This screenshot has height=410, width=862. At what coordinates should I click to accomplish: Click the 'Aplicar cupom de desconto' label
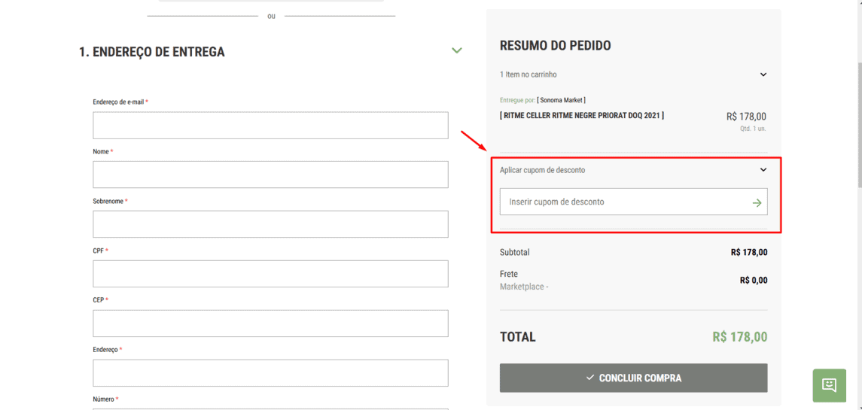(x=542, y=170)
